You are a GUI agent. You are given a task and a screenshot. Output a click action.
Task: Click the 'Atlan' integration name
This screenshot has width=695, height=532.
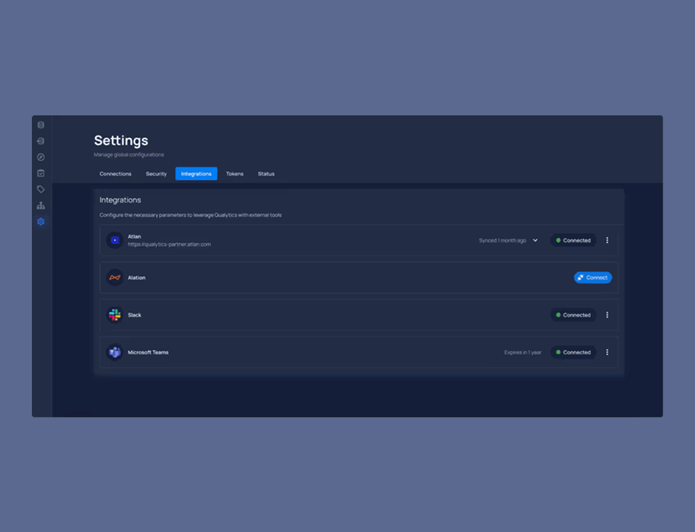(x=134, y=236)
